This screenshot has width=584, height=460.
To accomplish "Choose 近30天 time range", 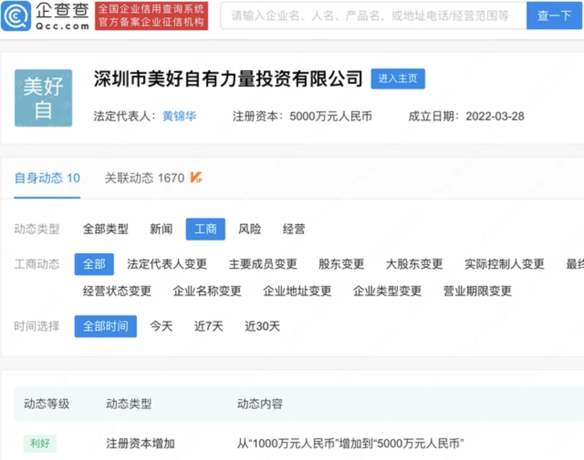I will (262, 326).
